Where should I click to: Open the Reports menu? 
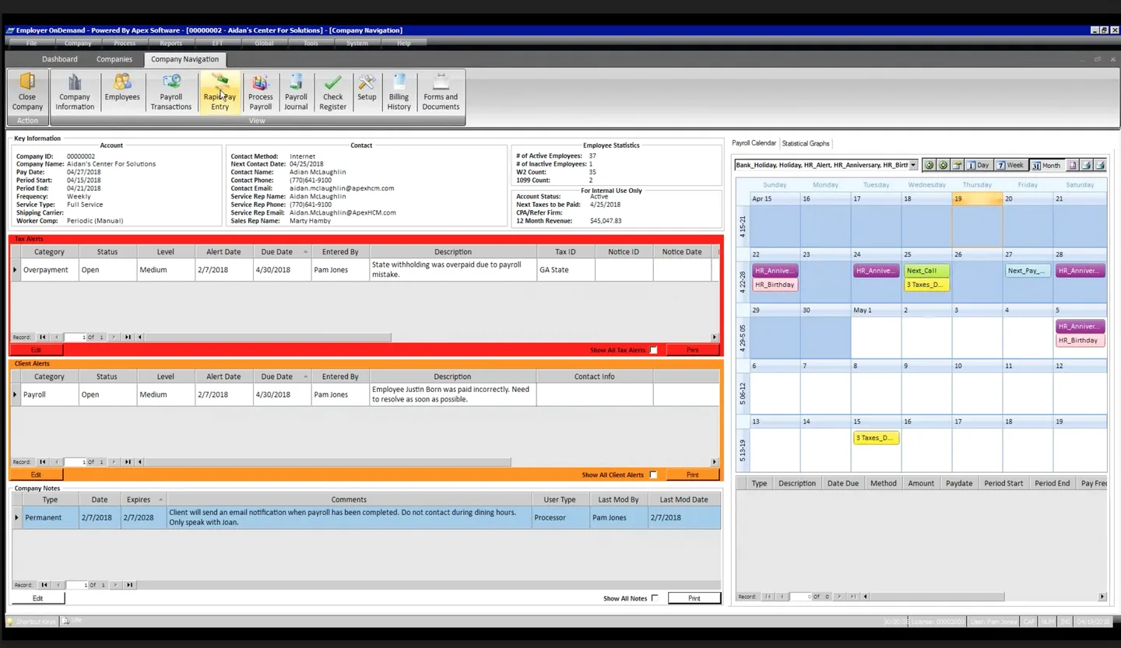click(170, 43)
